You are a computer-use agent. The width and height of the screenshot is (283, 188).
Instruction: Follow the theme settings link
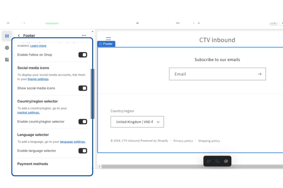(x=38, y=79)
